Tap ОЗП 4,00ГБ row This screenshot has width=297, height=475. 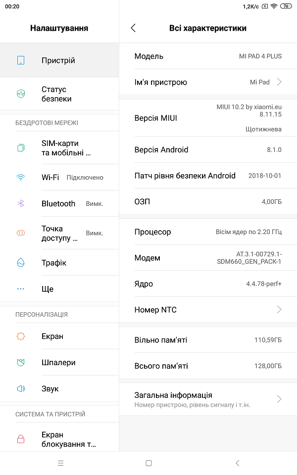[208, 201]
